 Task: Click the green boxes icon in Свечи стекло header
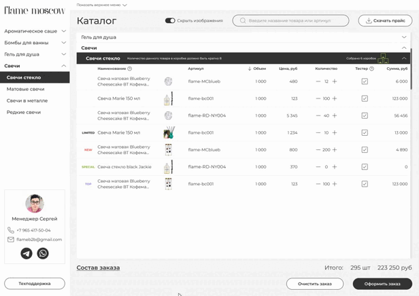pos(383,58)
